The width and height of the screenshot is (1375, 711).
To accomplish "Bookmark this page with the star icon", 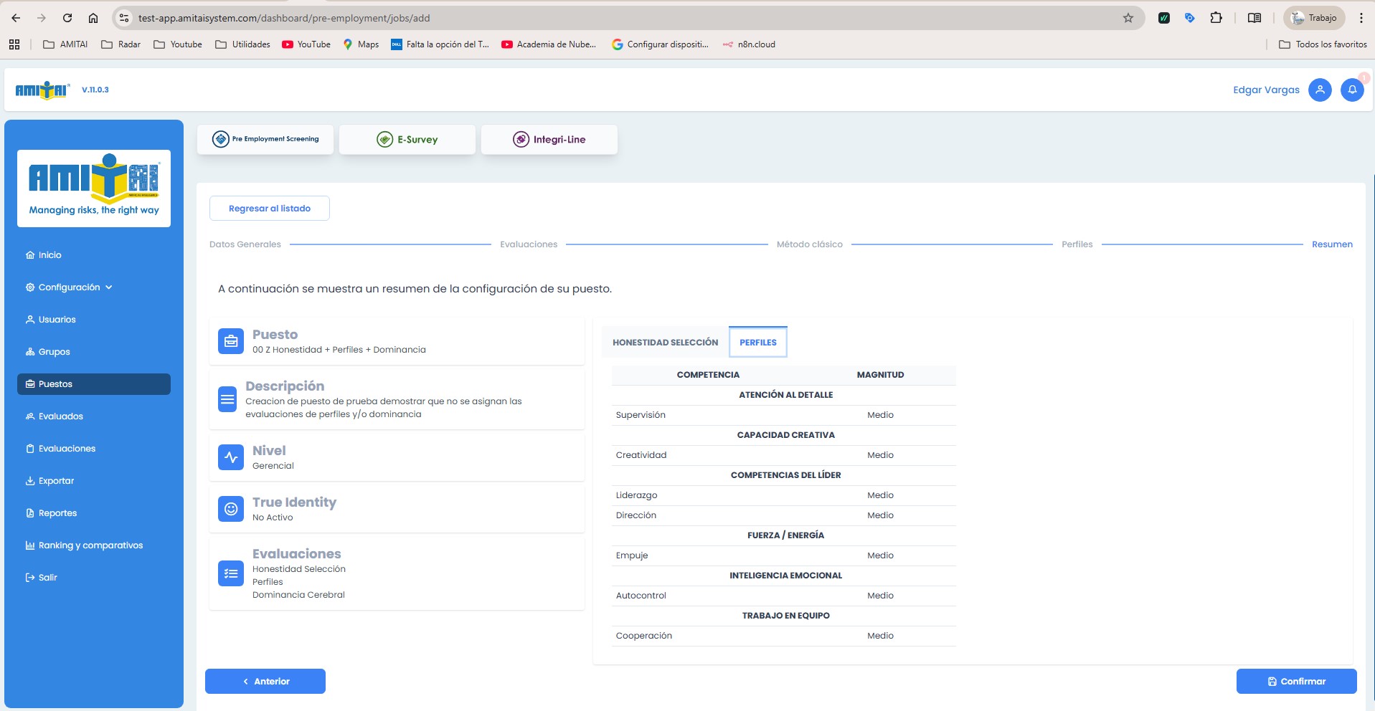I will point(1128,18).
